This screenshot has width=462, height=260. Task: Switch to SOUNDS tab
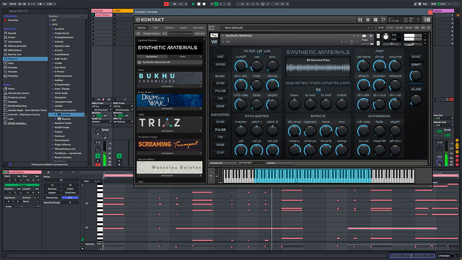(280, 163)
